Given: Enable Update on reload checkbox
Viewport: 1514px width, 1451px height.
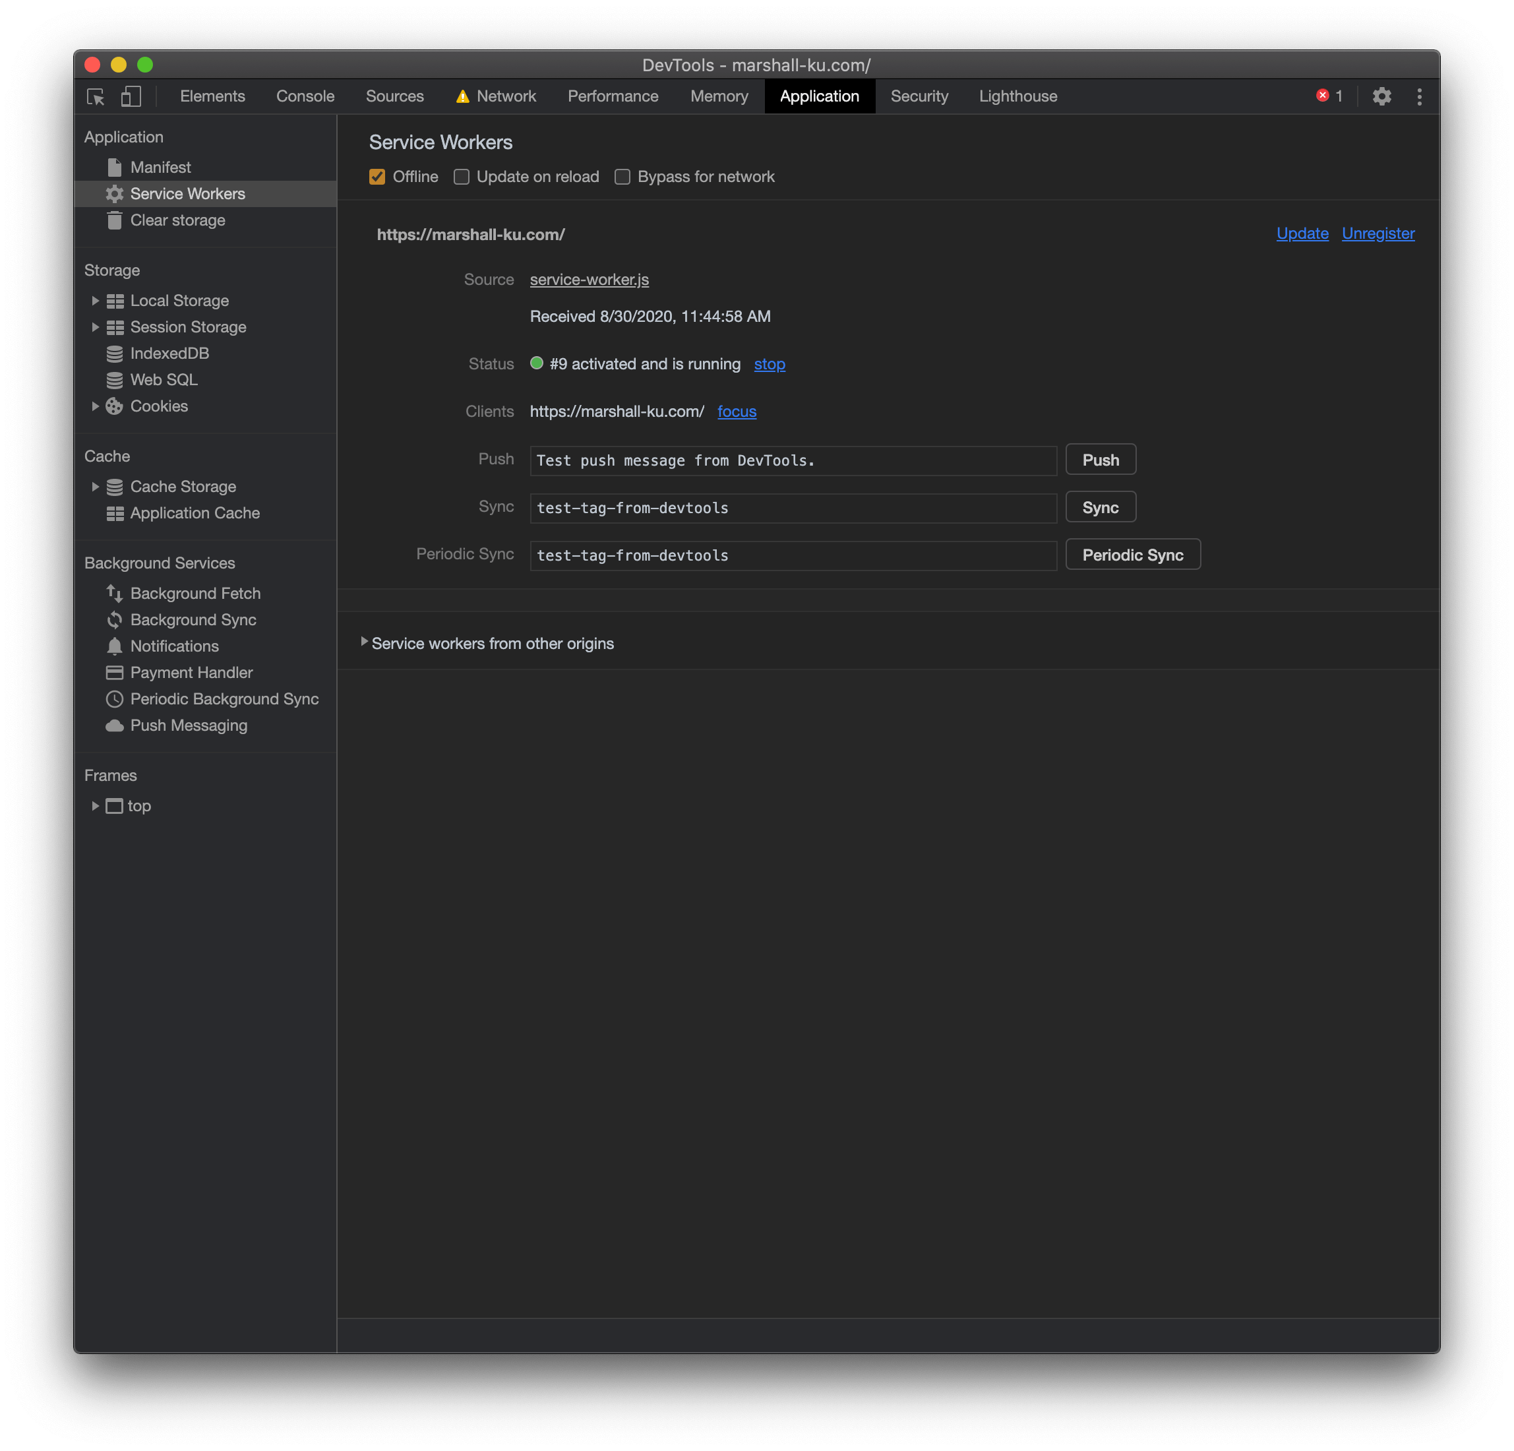Looking at the screenshot, I should click(461, 177).
